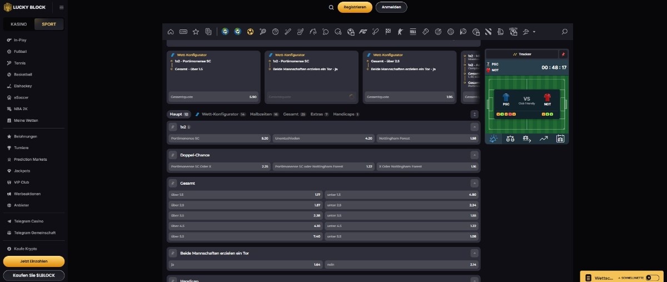Select the basketball sport icon

point(275,32)
